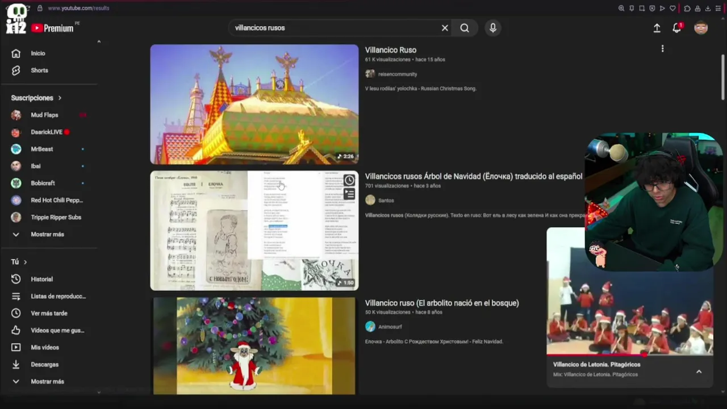Open Villancico Ruso video title

point(391,50)
